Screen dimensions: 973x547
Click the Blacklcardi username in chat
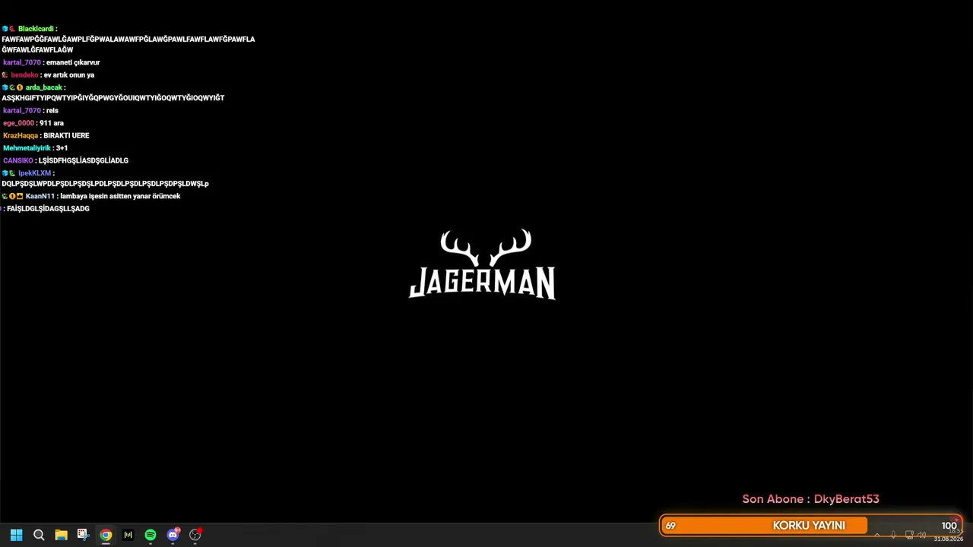(36, 29)
